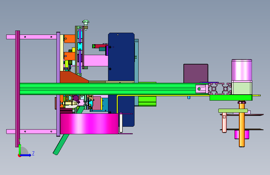Select the angled green strut at bottom
270x175 pixels.
tap(61, 144)
